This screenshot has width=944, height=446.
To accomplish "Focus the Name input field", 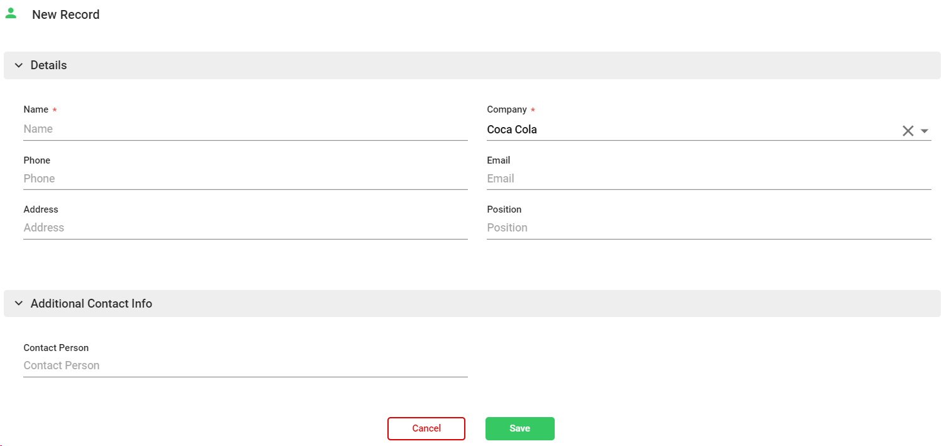I will coord(245,129).
